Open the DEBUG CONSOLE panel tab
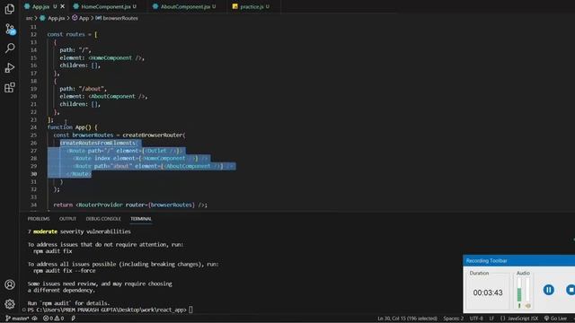575x323 pixels. (103, 219)
